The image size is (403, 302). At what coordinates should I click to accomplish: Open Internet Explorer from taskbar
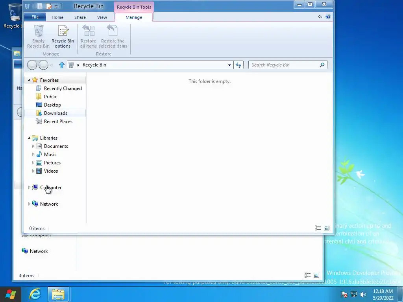coord(35,294)
